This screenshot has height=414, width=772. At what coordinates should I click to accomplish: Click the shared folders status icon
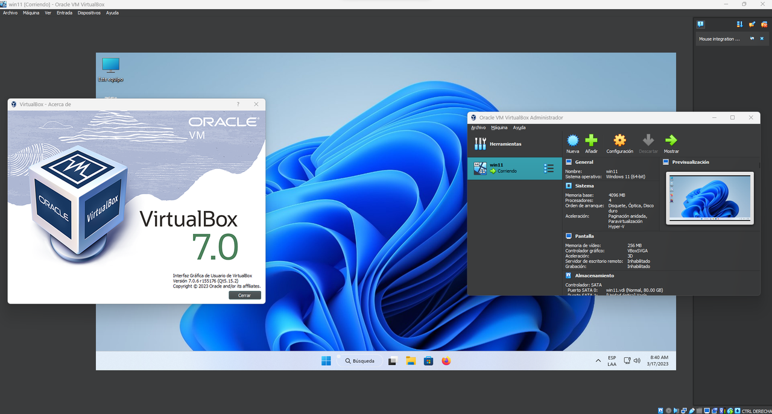coord(700,410)
